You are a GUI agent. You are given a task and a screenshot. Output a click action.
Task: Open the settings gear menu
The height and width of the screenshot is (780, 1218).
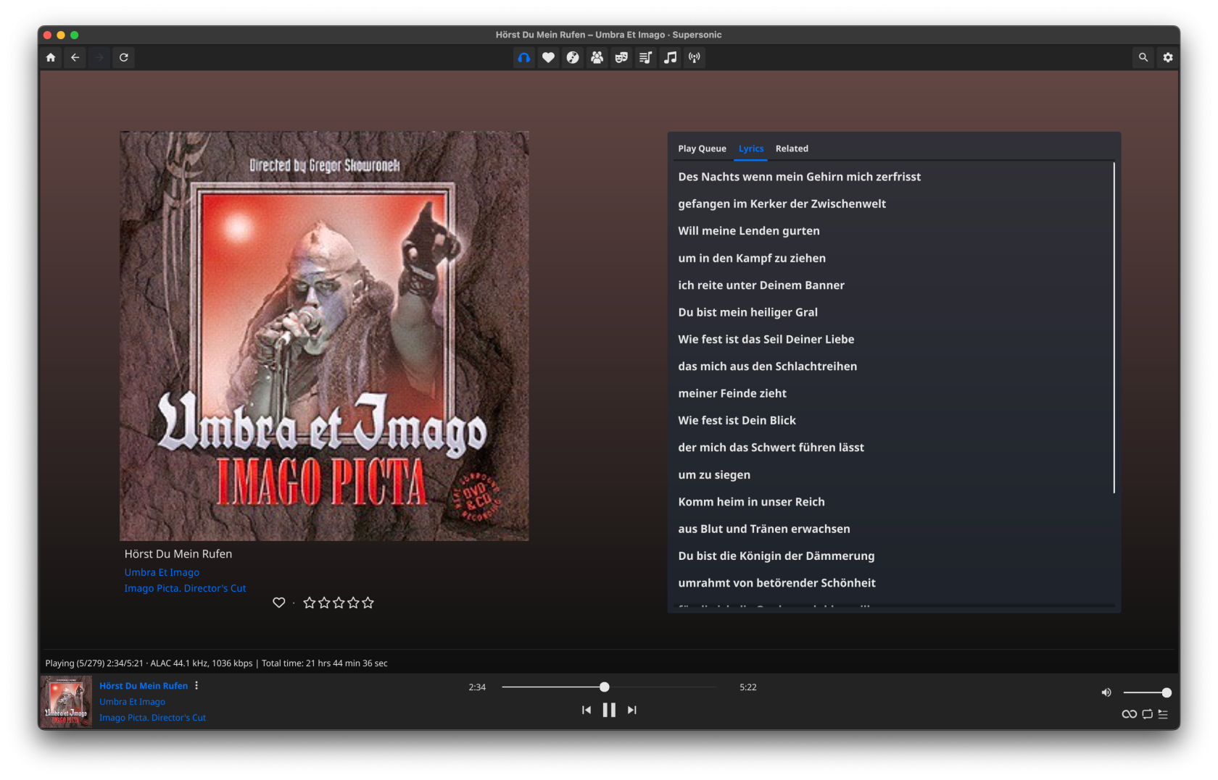click(x=1167, y=58)
